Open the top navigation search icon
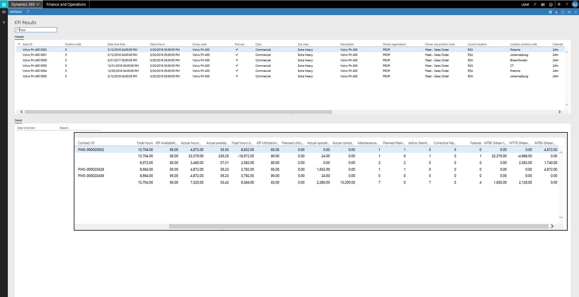579x297 pixels. pyautogui.click(x=535, y=4)
